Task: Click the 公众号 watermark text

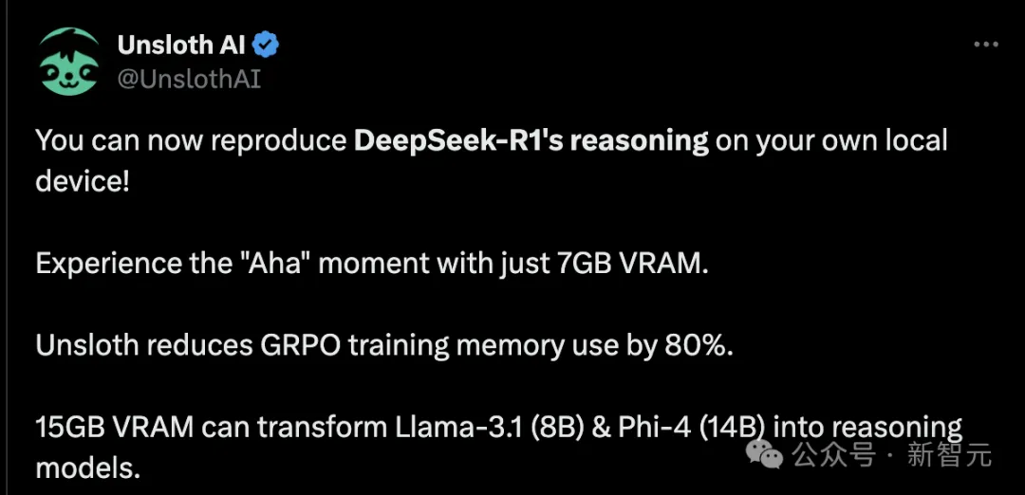Action: tap(833, 454)
